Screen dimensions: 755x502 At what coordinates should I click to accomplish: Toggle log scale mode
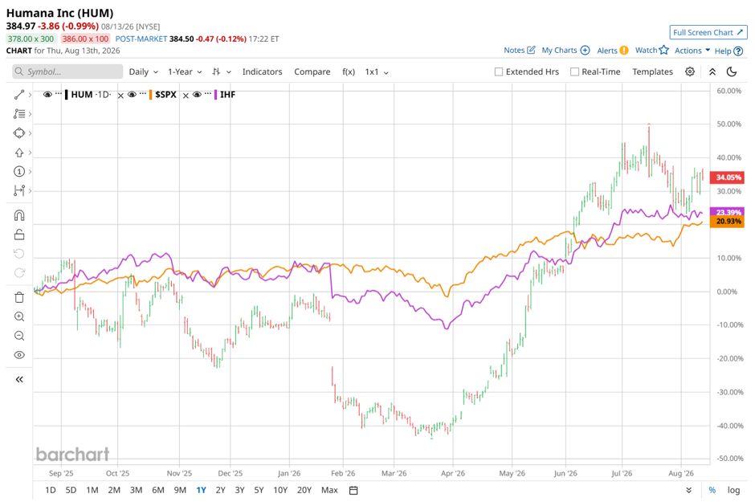[733, 490]
